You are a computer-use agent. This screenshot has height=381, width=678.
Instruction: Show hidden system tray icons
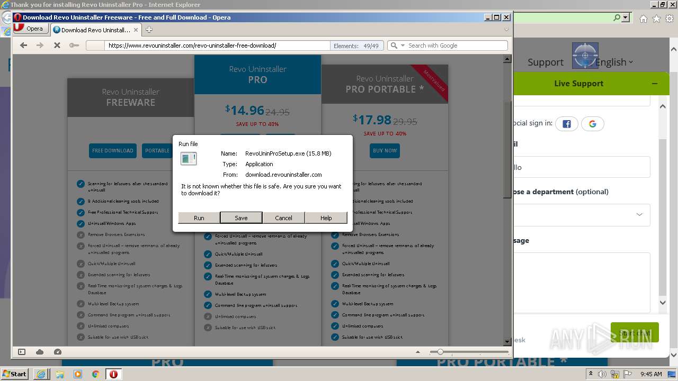pos(591,374)
